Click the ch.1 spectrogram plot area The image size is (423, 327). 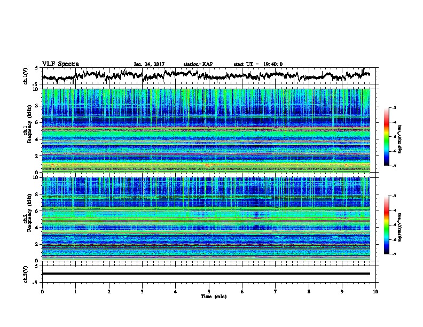point(206,130)
